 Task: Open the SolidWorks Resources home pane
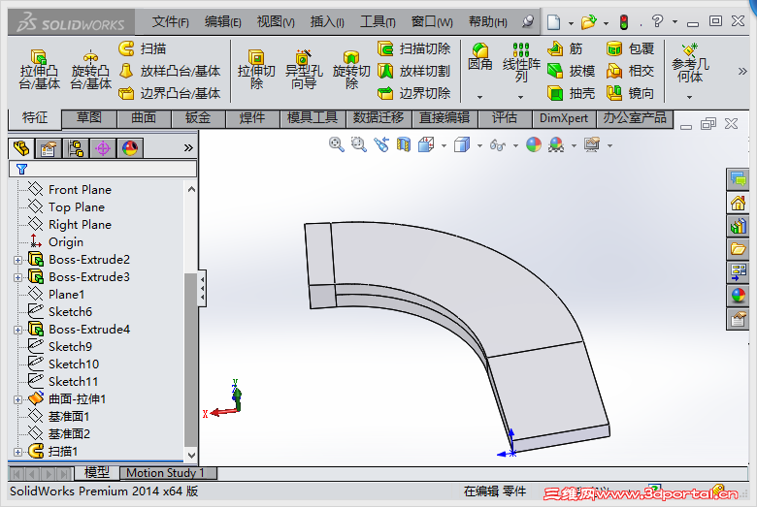738,203
